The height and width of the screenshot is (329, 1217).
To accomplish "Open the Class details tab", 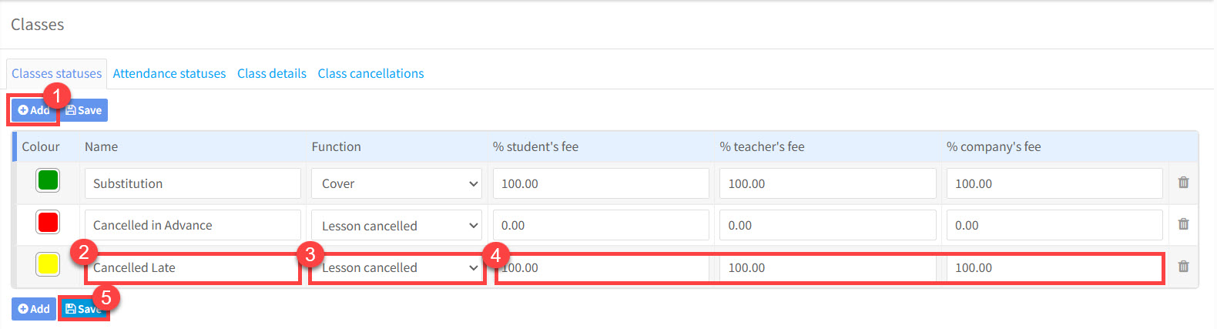I will click(x=272, y=73).
